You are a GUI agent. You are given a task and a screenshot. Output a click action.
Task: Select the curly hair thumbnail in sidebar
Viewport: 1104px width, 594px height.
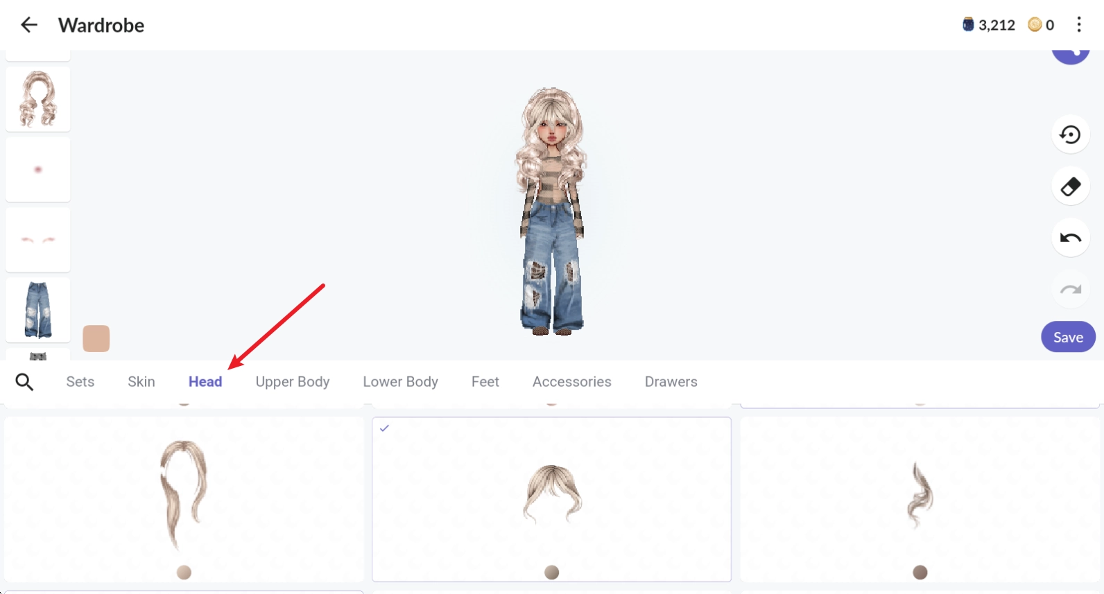tap(38, 99)
